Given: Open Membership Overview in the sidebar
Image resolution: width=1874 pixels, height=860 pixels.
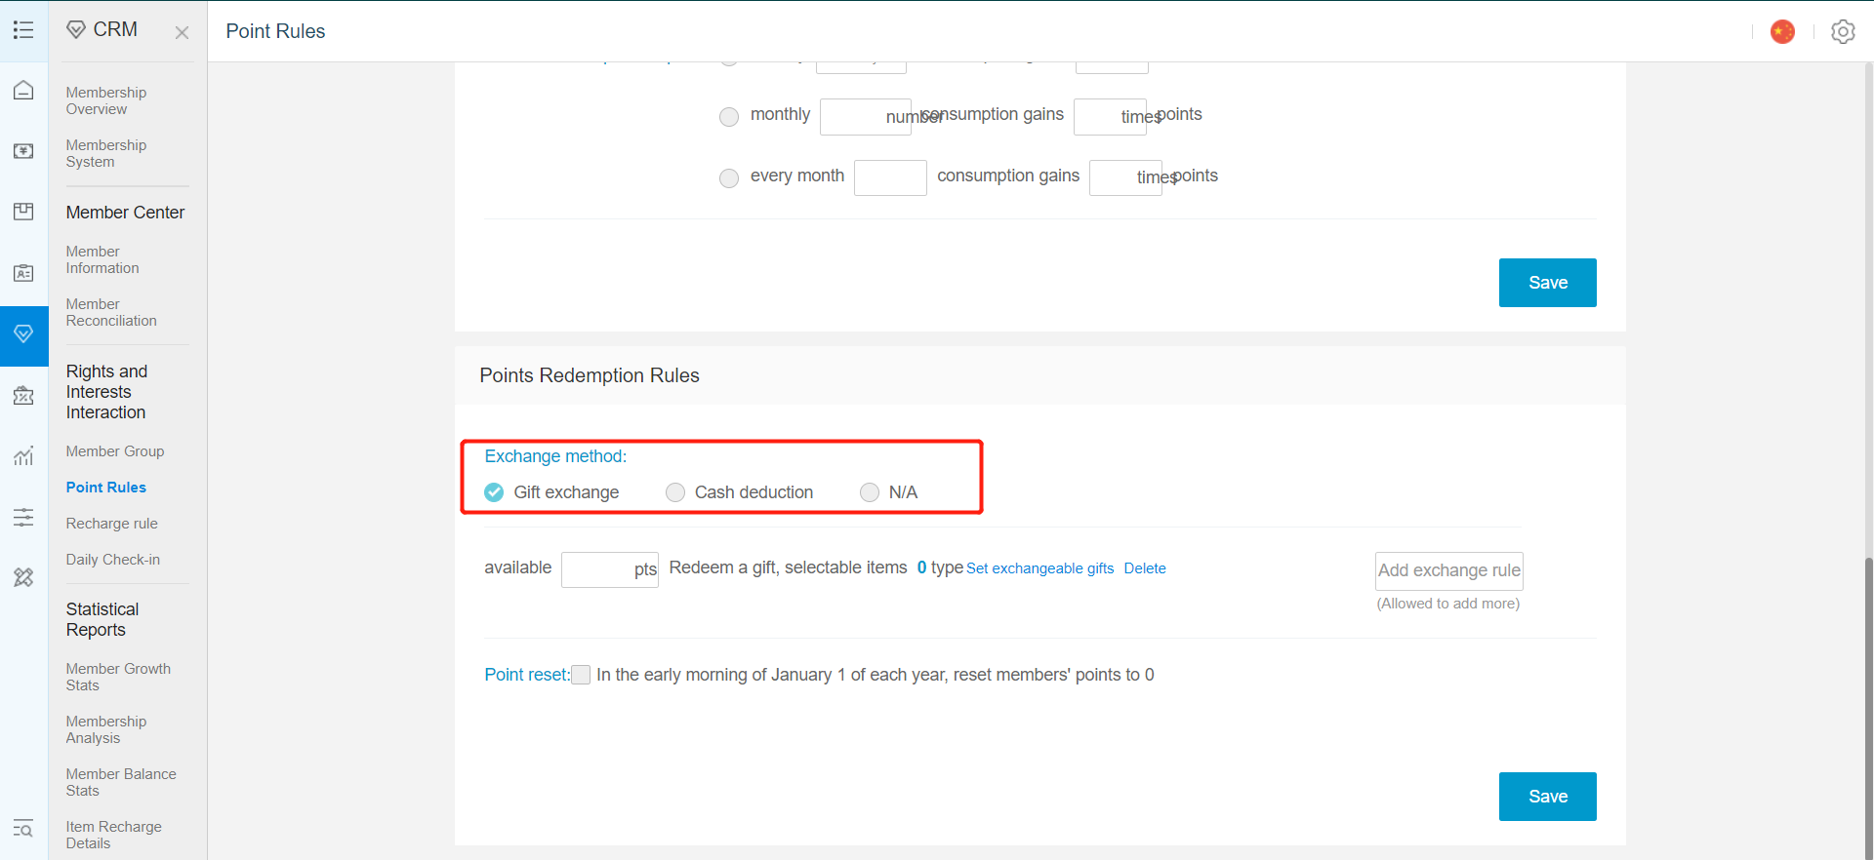Looking at the screenshot, I should coord(106,100).
